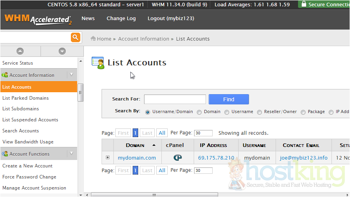Click the Home breadcrumb house icon
350x197 pixels.
pos(93,39)
